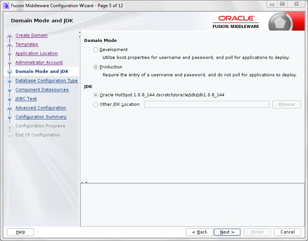
Task: Collapse the navigation pane using splitter arrows
Action: tap(80, 34)
